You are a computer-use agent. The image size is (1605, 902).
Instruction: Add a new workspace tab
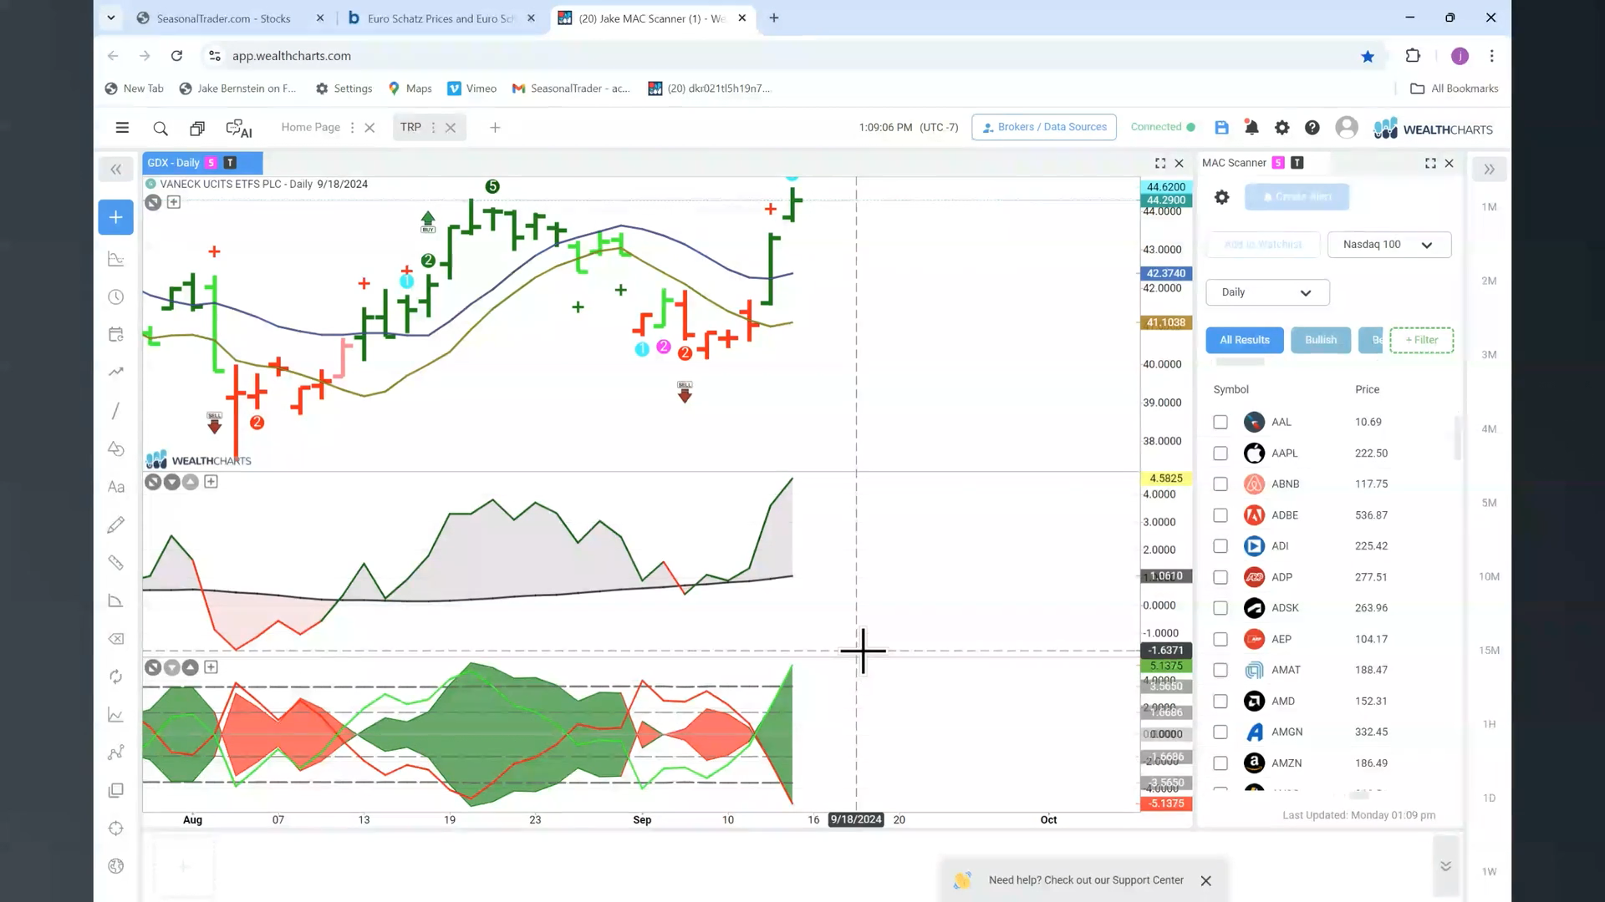[495, 128]
